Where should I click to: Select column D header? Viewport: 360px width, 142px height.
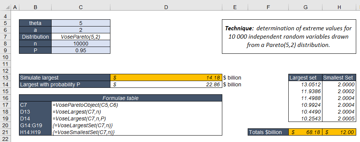(166, 7)
